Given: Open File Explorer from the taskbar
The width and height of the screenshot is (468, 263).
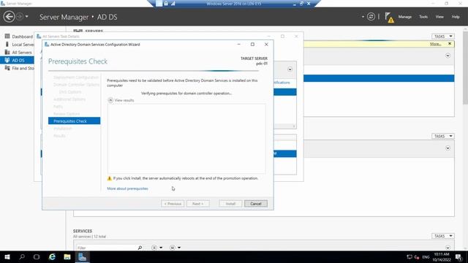Looking at the screenshot, I should tap(67, 256).
